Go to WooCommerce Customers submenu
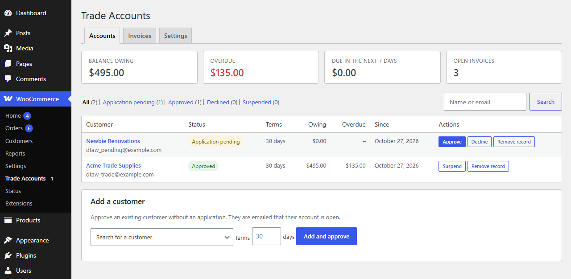The width and height of the screenshot is (571, 279). 19,141
